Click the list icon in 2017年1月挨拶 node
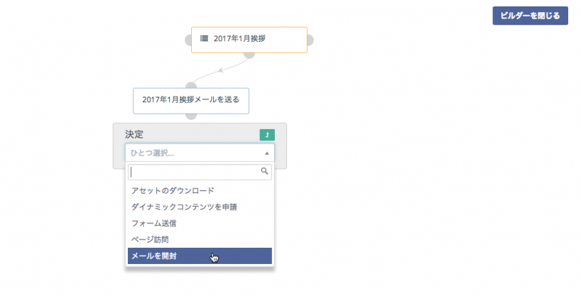This screenshot has width=581, height=296. click(205, 38)
